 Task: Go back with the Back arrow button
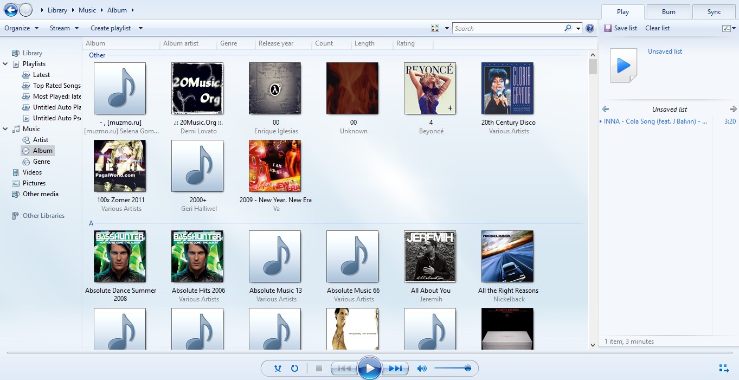click(x=10, y=9)
